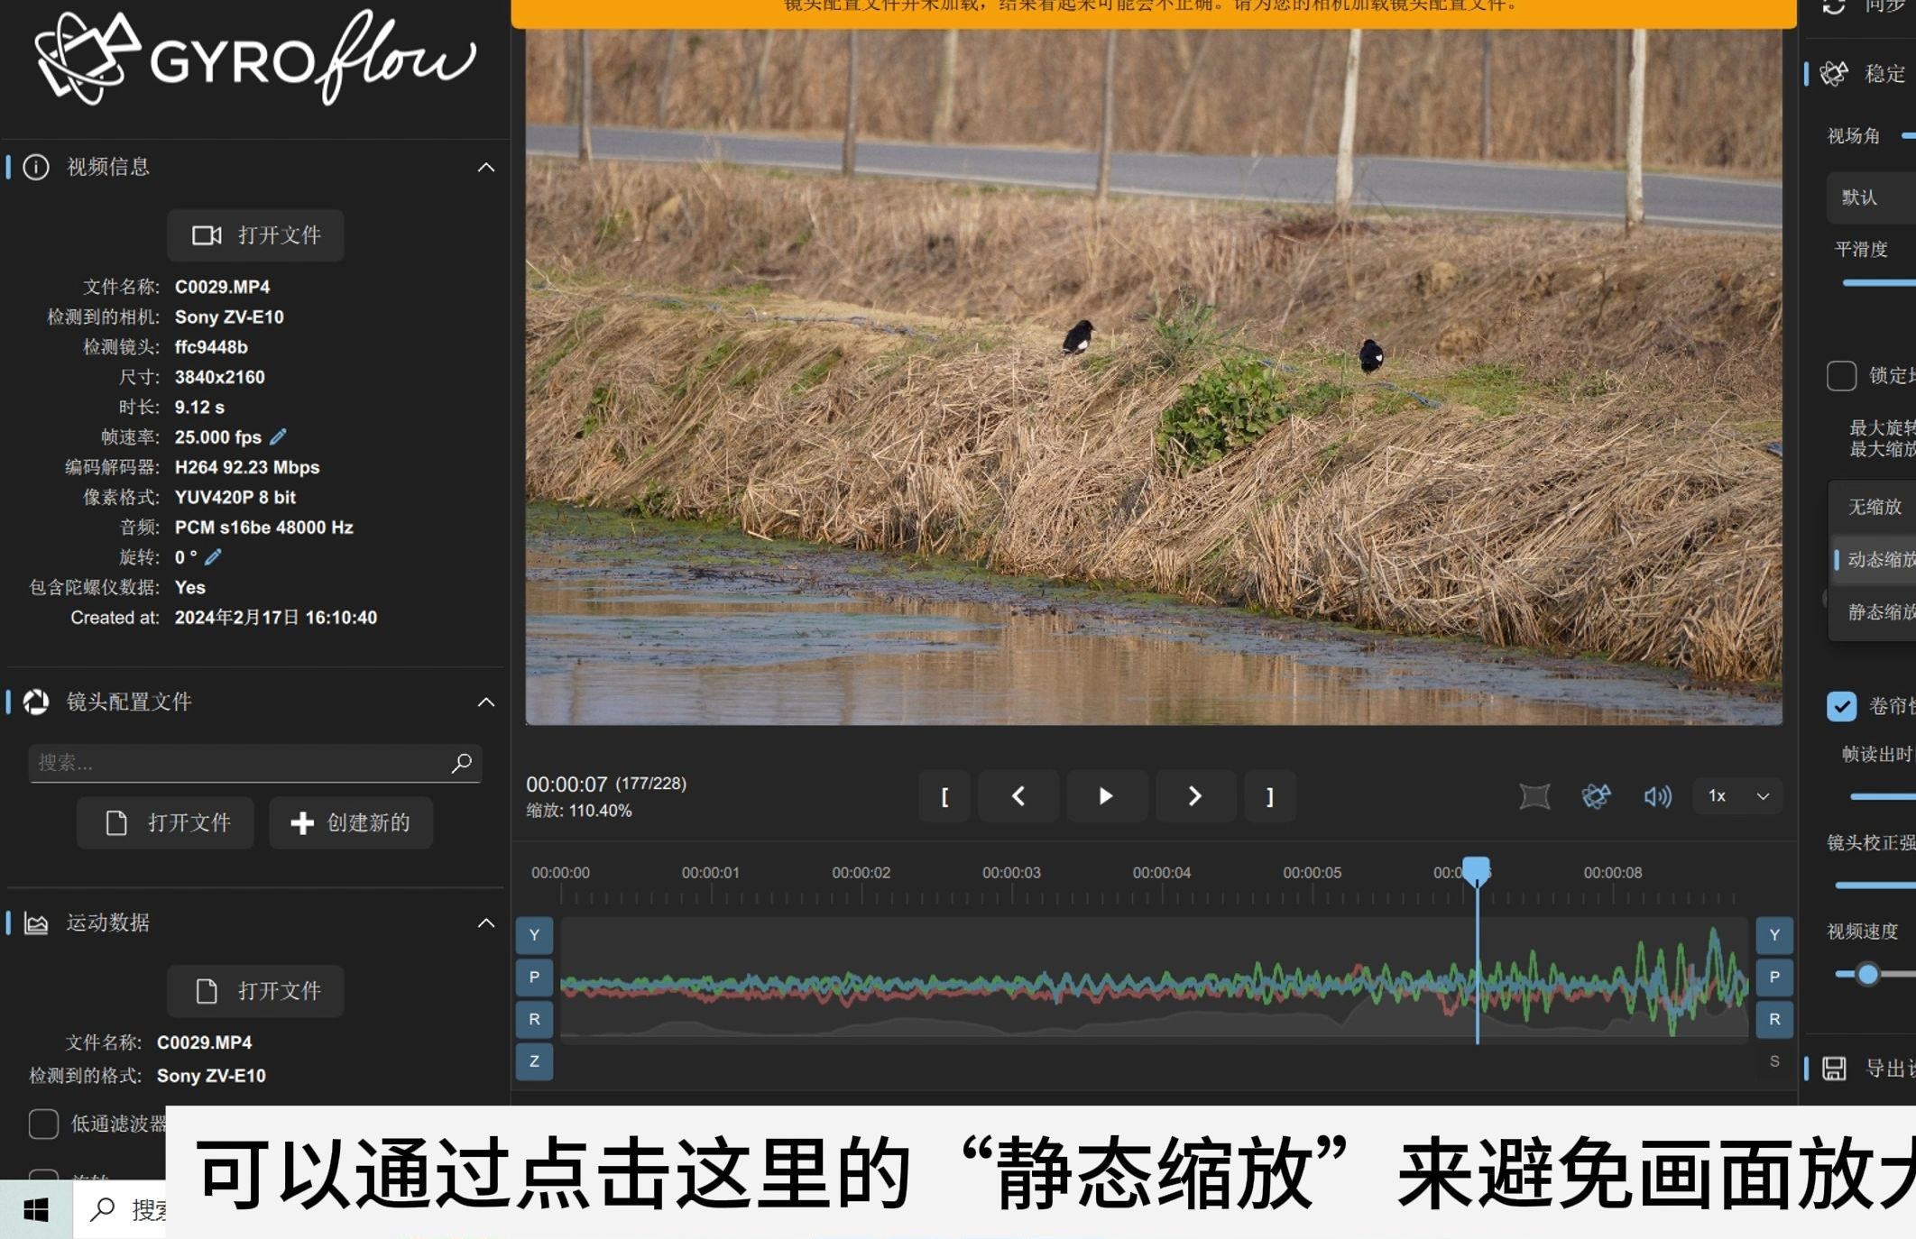Edit the rotation pencil icon

pyautogui.click(x=213, y=557)
